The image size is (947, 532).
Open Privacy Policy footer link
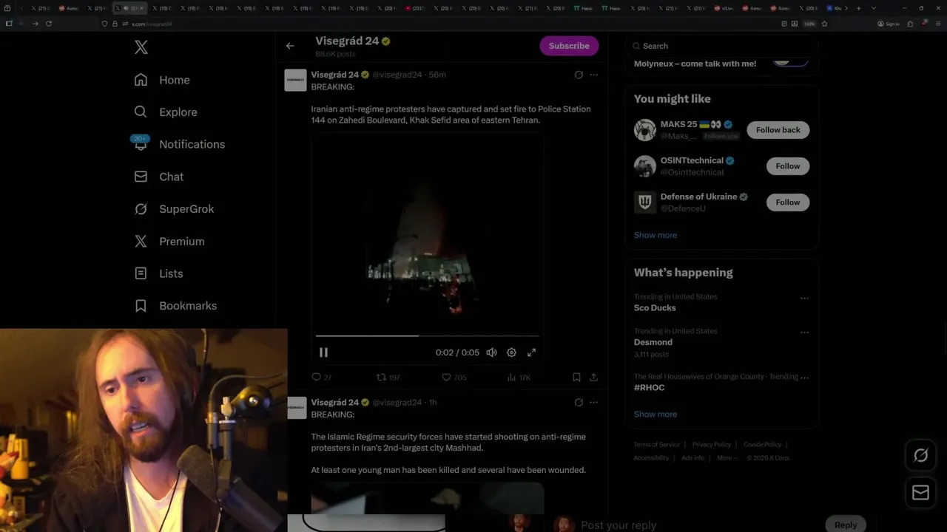(x=712, y=445)
